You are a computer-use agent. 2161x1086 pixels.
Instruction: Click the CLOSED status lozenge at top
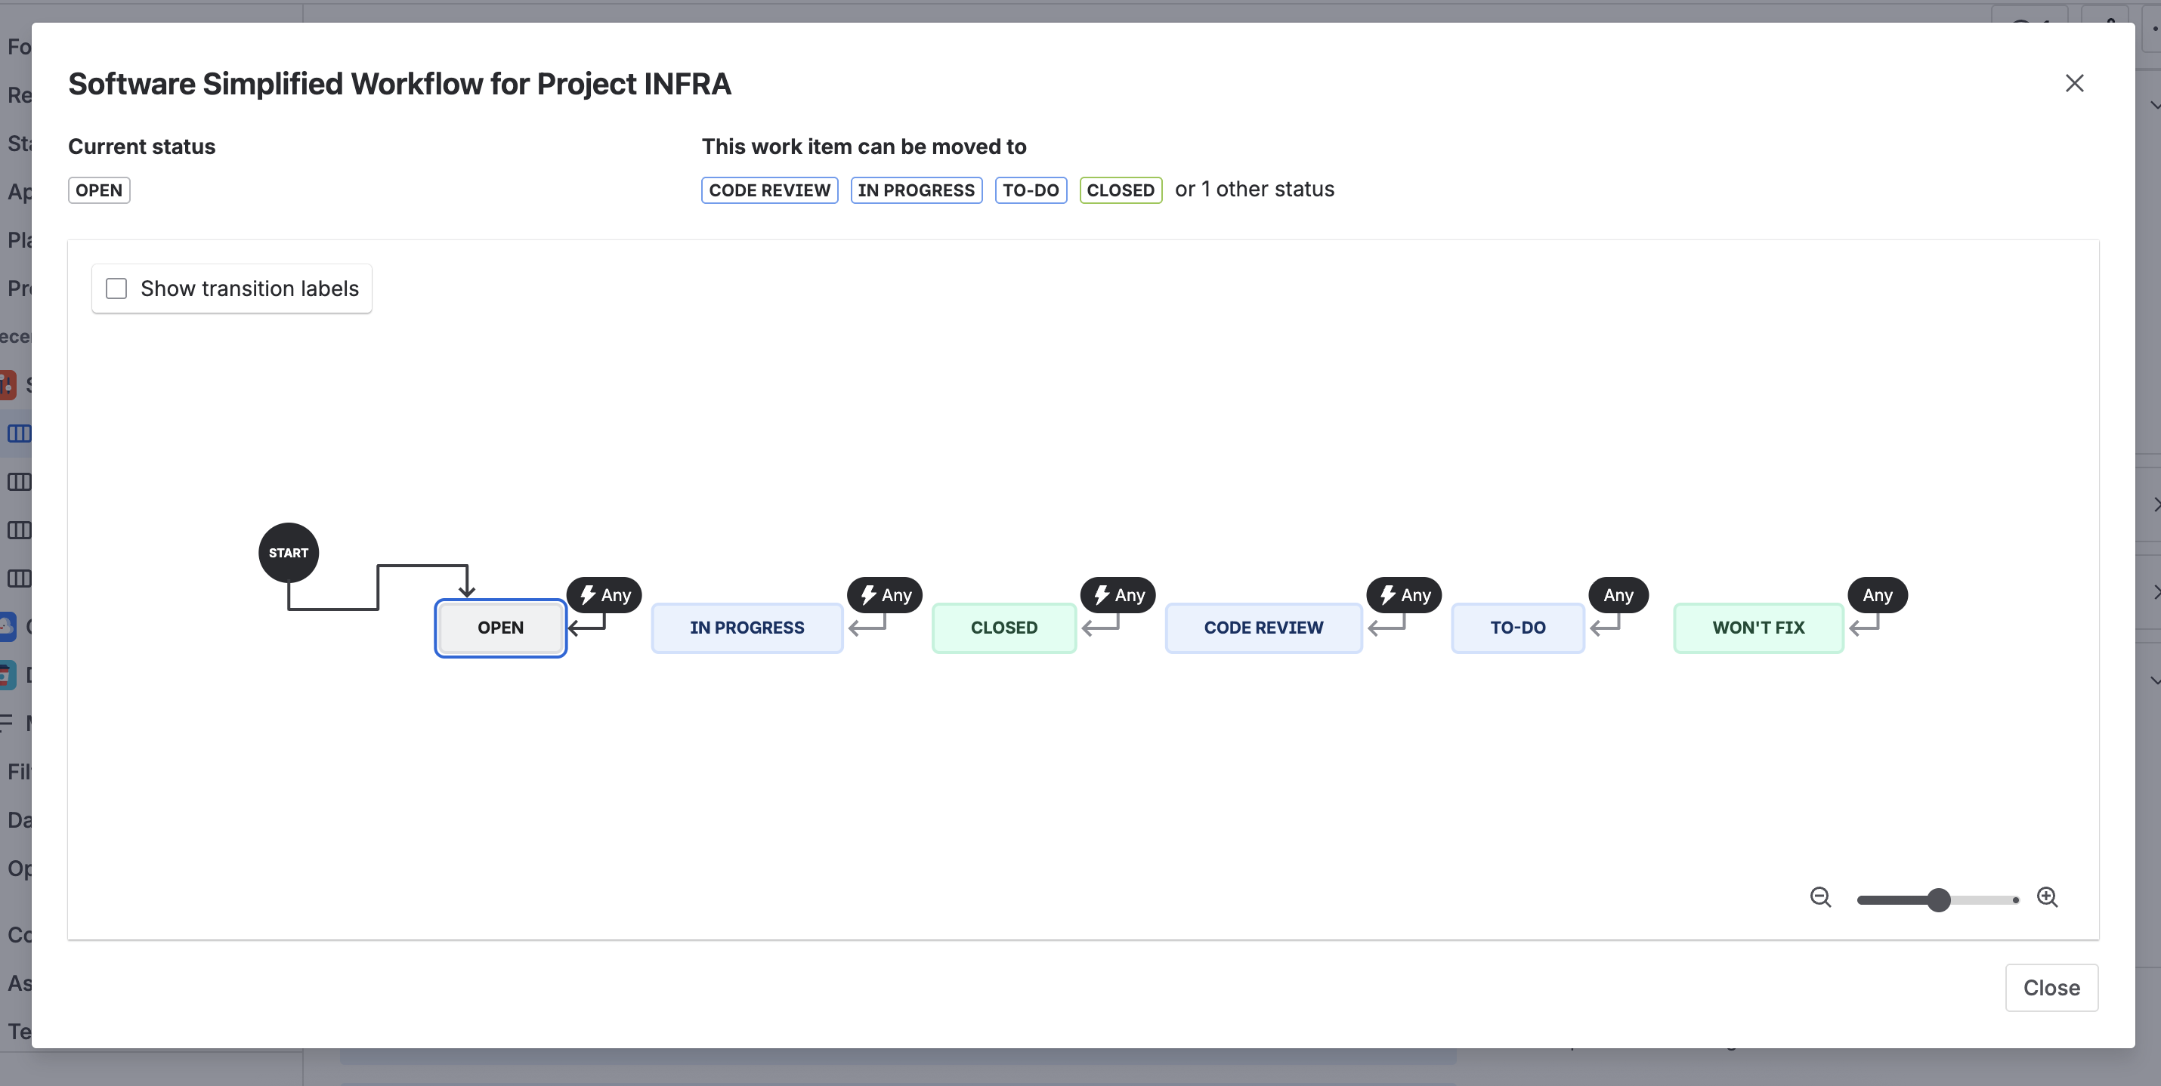pos(1120,190)
